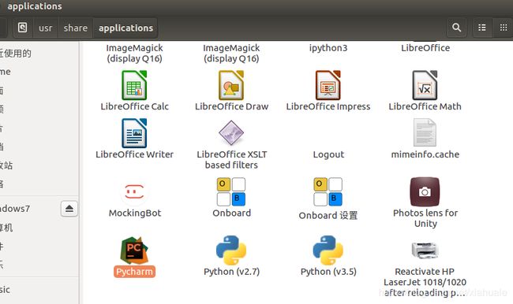Go to share in path bar

[76, 28]
